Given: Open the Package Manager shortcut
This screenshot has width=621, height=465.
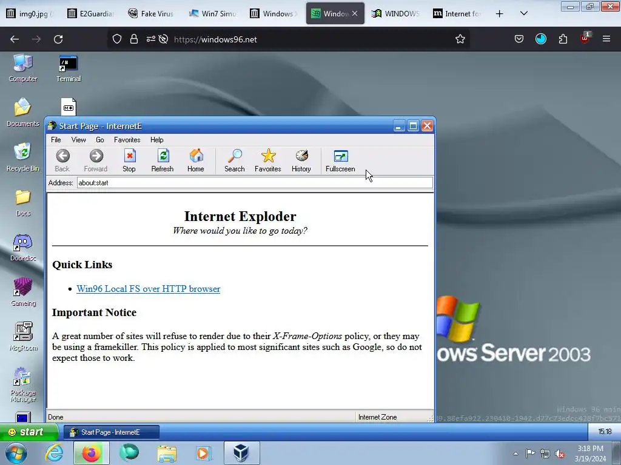Looking at the screenshot, I should [x=23, y=384].
